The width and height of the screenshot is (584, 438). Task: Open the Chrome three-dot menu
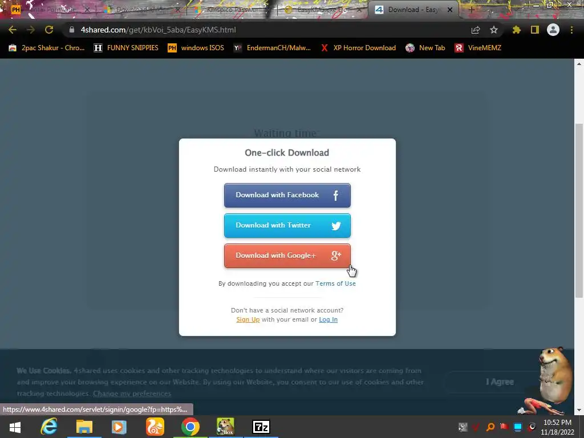pyautogui.click(x=571, y=30)
